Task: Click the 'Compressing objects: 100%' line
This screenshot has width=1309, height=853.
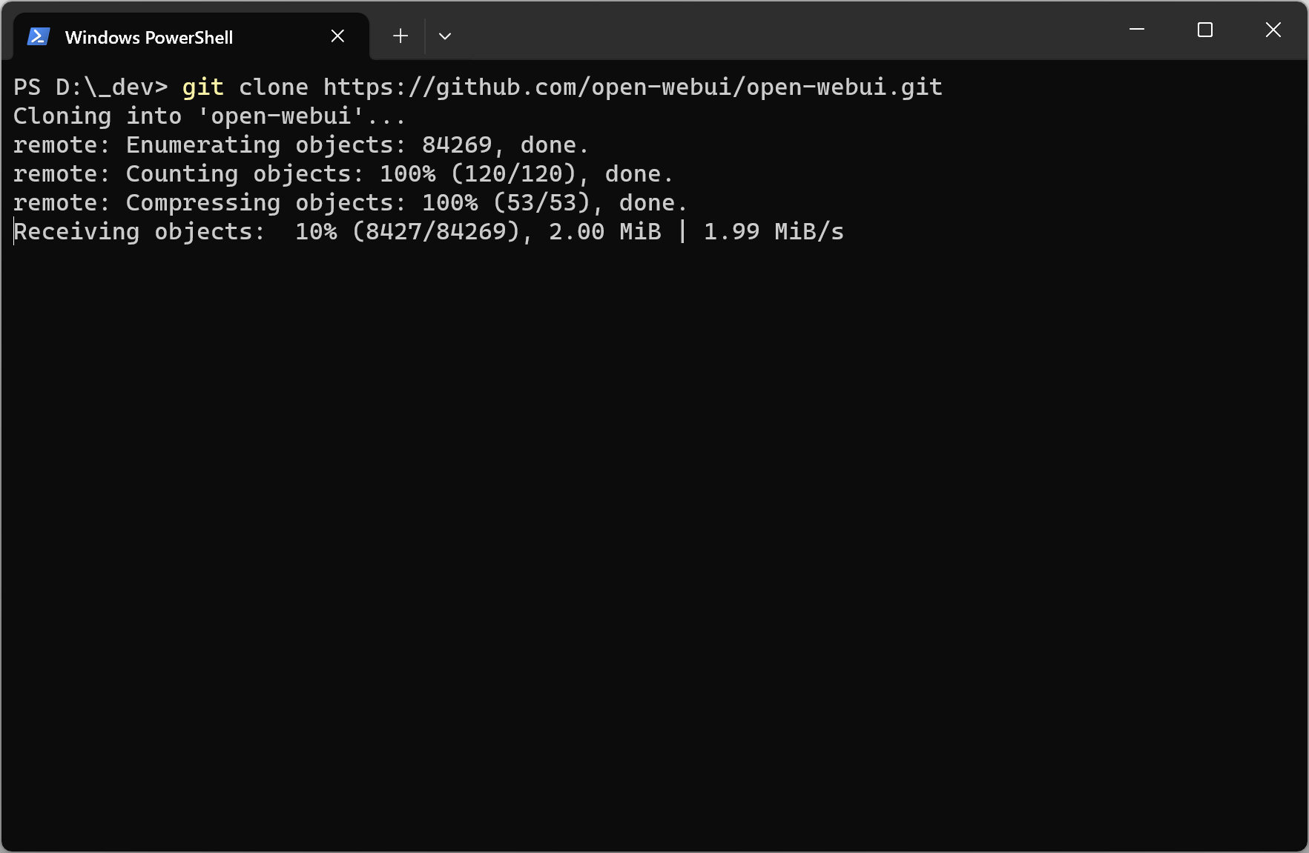Action: point(350,203)
